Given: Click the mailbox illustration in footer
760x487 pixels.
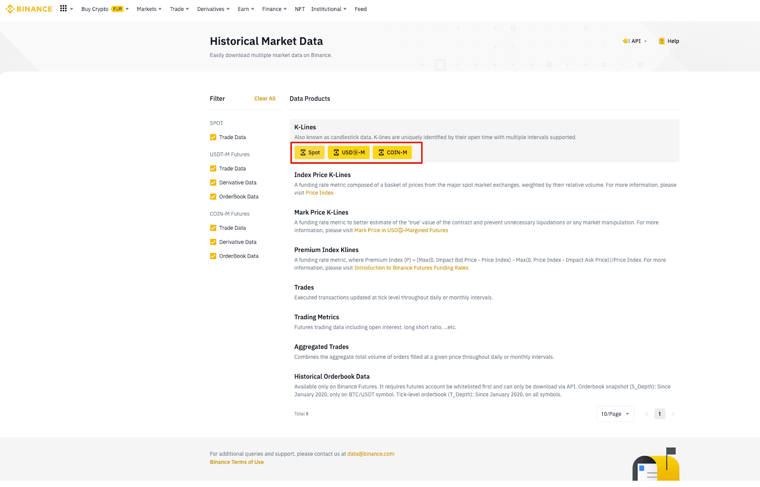Looking at the screenshot, I should click(656, 465).
